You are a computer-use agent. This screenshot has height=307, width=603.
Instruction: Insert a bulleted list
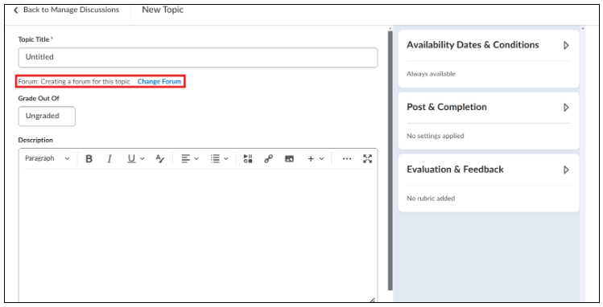click(215, 158)
